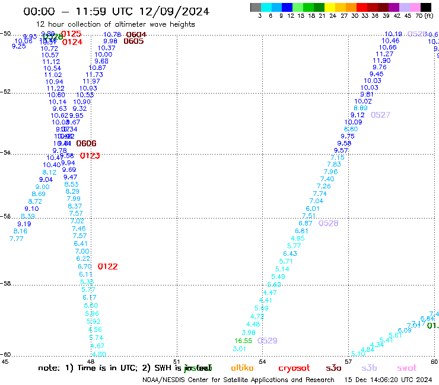
Task: Click the lavender 's3b' satellite label
Action: tap(369, 368)
